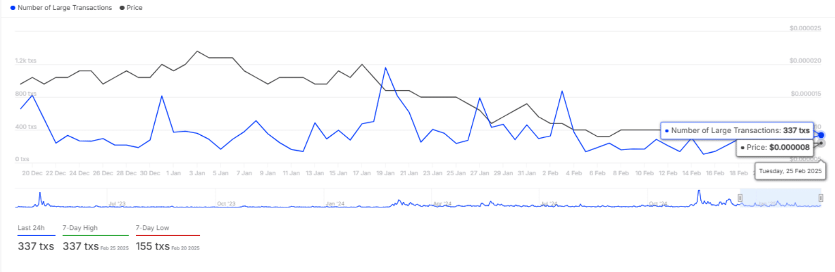Click the transactions spike near 3 Feb
This screenshot has width=835, height=272.
[x=562, y=92]
